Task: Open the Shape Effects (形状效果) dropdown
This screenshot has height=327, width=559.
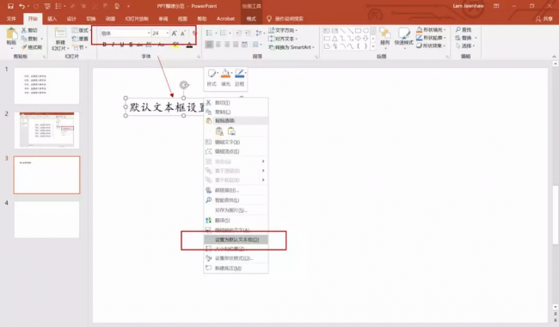Action: [x=431, y=45]
